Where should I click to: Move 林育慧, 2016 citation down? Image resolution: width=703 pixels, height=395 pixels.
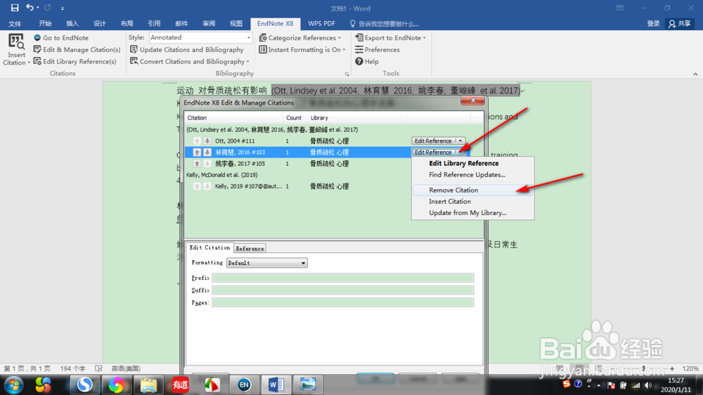(x=207, y=153)
